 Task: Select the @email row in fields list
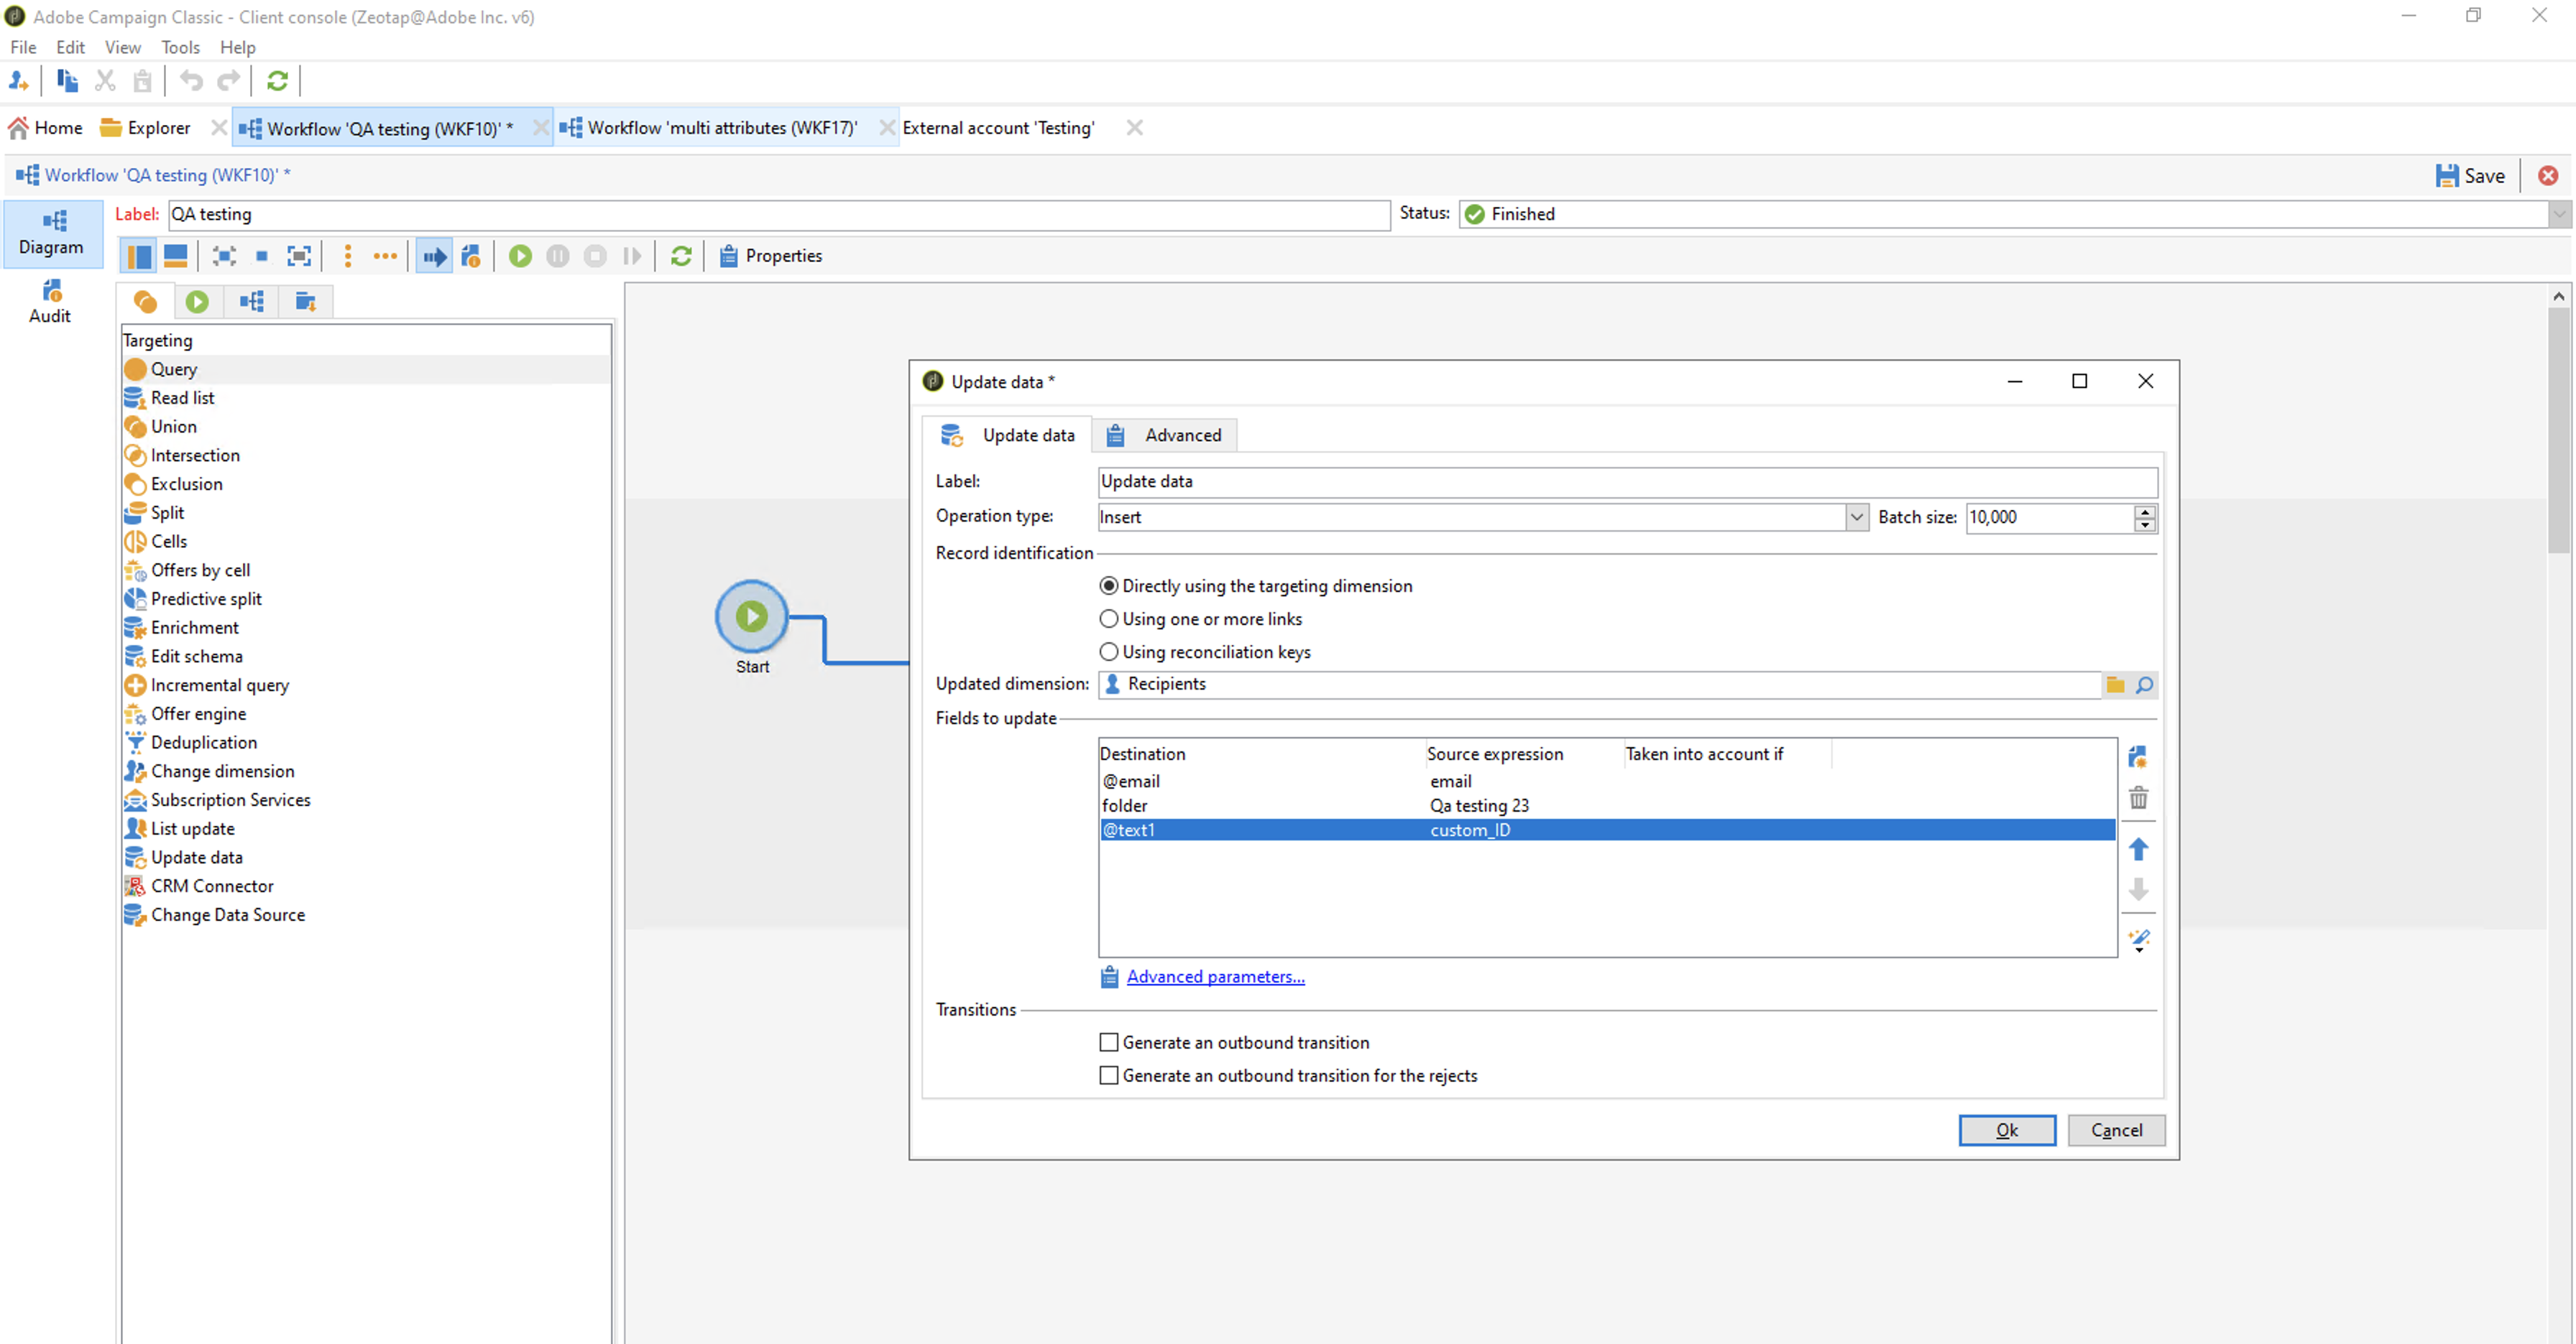point(1132,782)
